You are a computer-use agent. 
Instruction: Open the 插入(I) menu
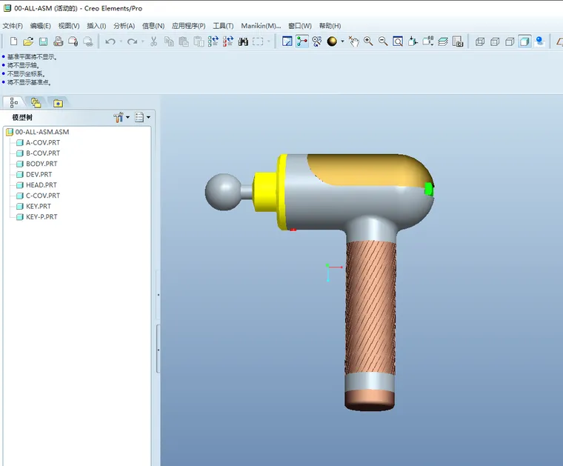[x=96, y=26]
